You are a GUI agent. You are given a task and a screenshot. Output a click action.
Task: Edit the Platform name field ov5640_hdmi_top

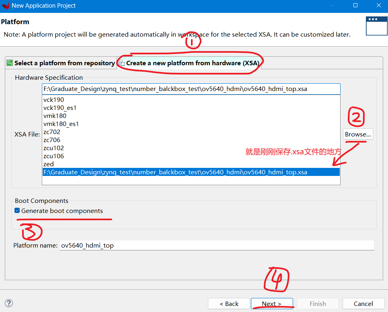217,245
